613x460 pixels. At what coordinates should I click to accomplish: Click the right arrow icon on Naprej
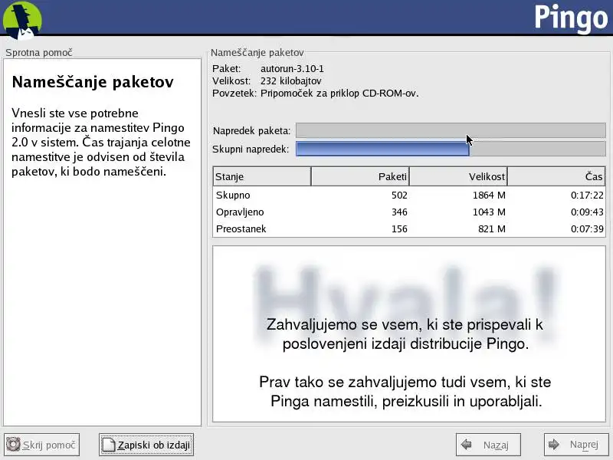tap(554, 445)
